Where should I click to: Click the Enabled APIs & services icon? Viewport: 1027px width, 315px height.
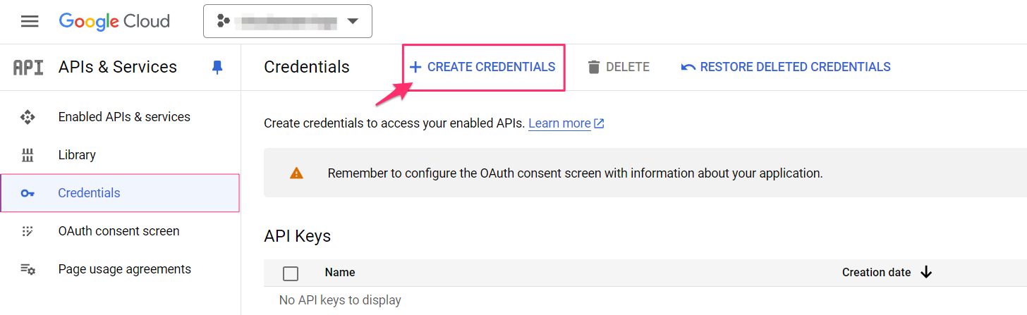coord(28,117)
